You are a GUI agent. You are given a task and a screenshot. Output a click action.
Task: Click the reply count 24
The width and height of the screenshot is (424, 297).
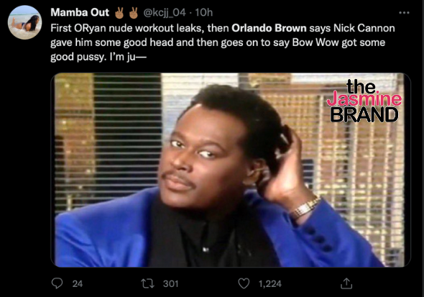78,283
